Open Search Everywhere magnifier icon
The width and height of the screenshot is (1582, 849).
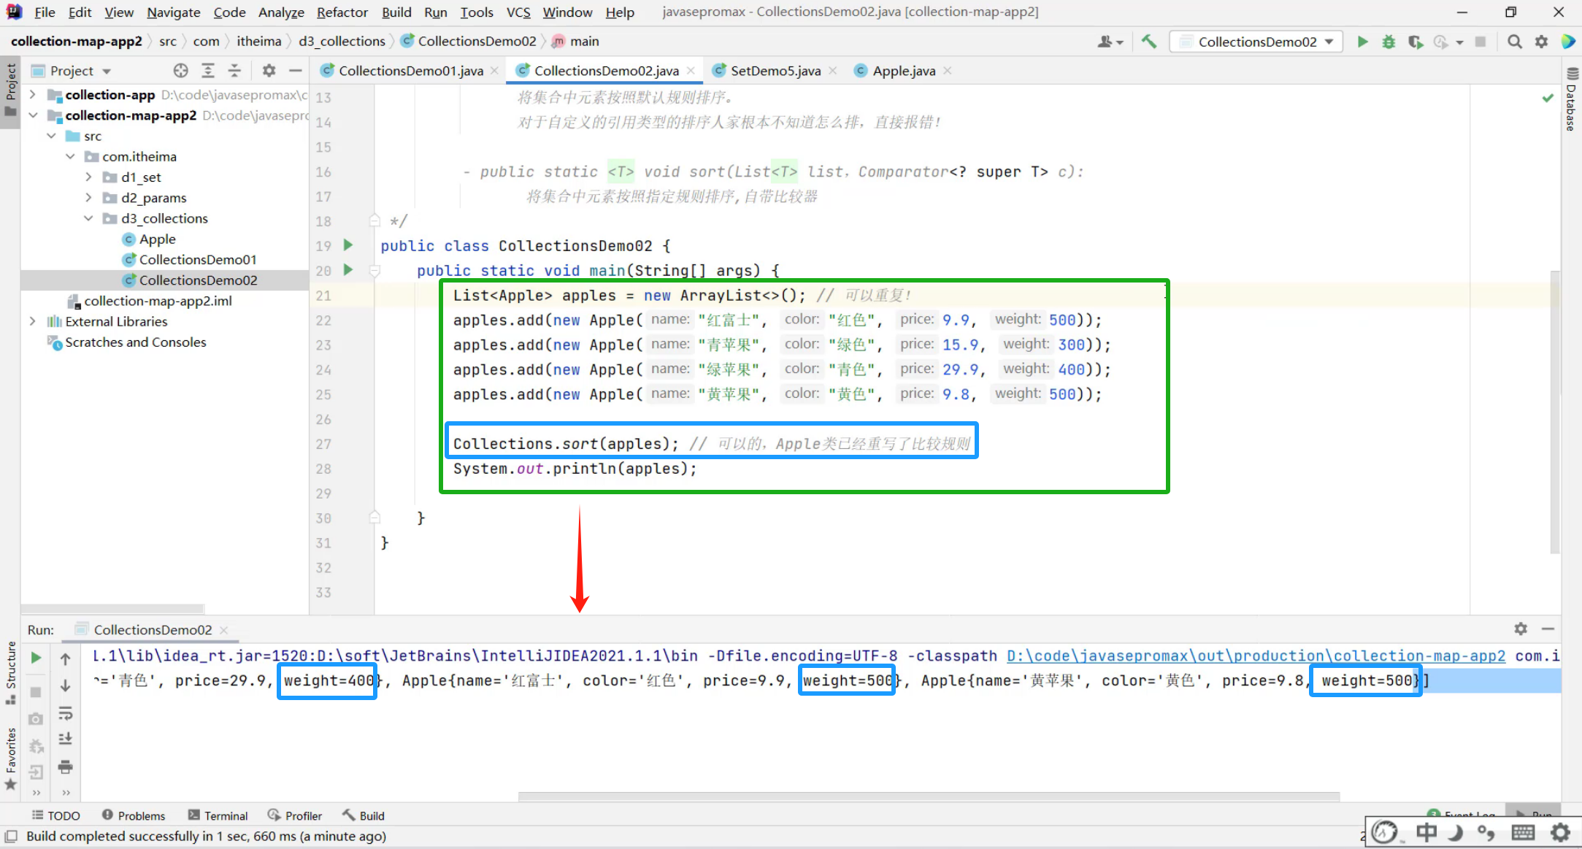(x=1515, y=42)
